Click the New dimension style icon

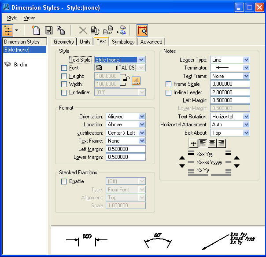[x=37, y=30]
